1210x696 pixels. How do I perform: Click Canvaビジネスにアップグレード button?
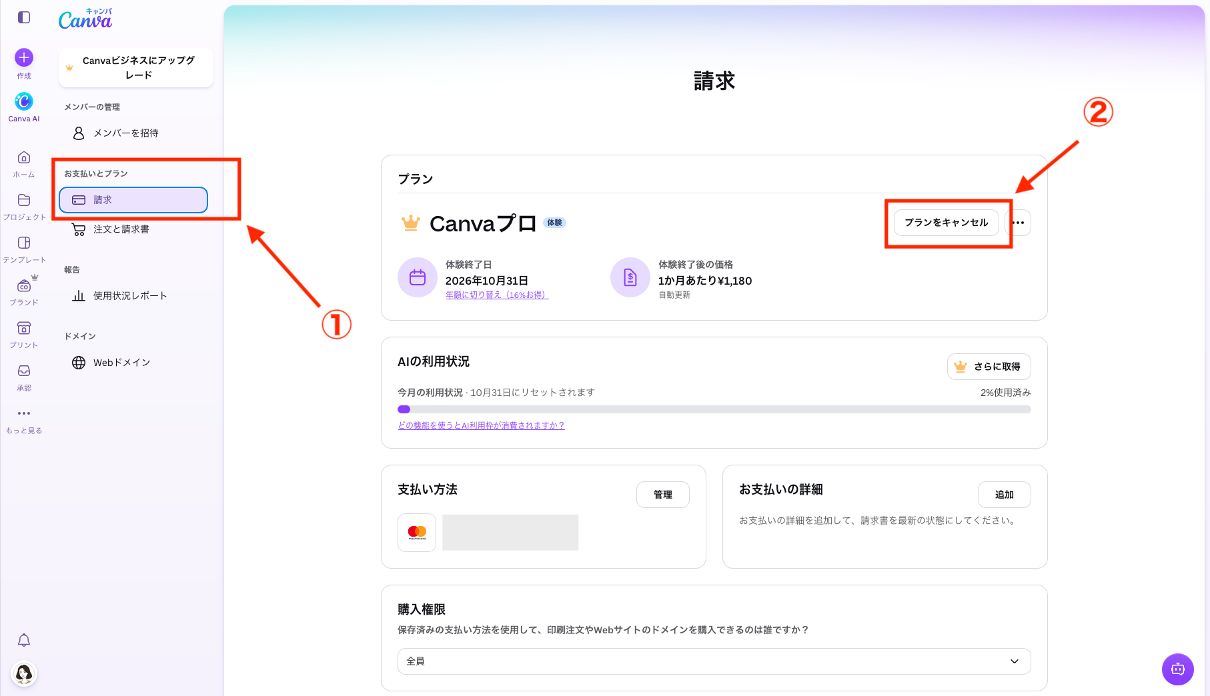click(x=136, y=67)
